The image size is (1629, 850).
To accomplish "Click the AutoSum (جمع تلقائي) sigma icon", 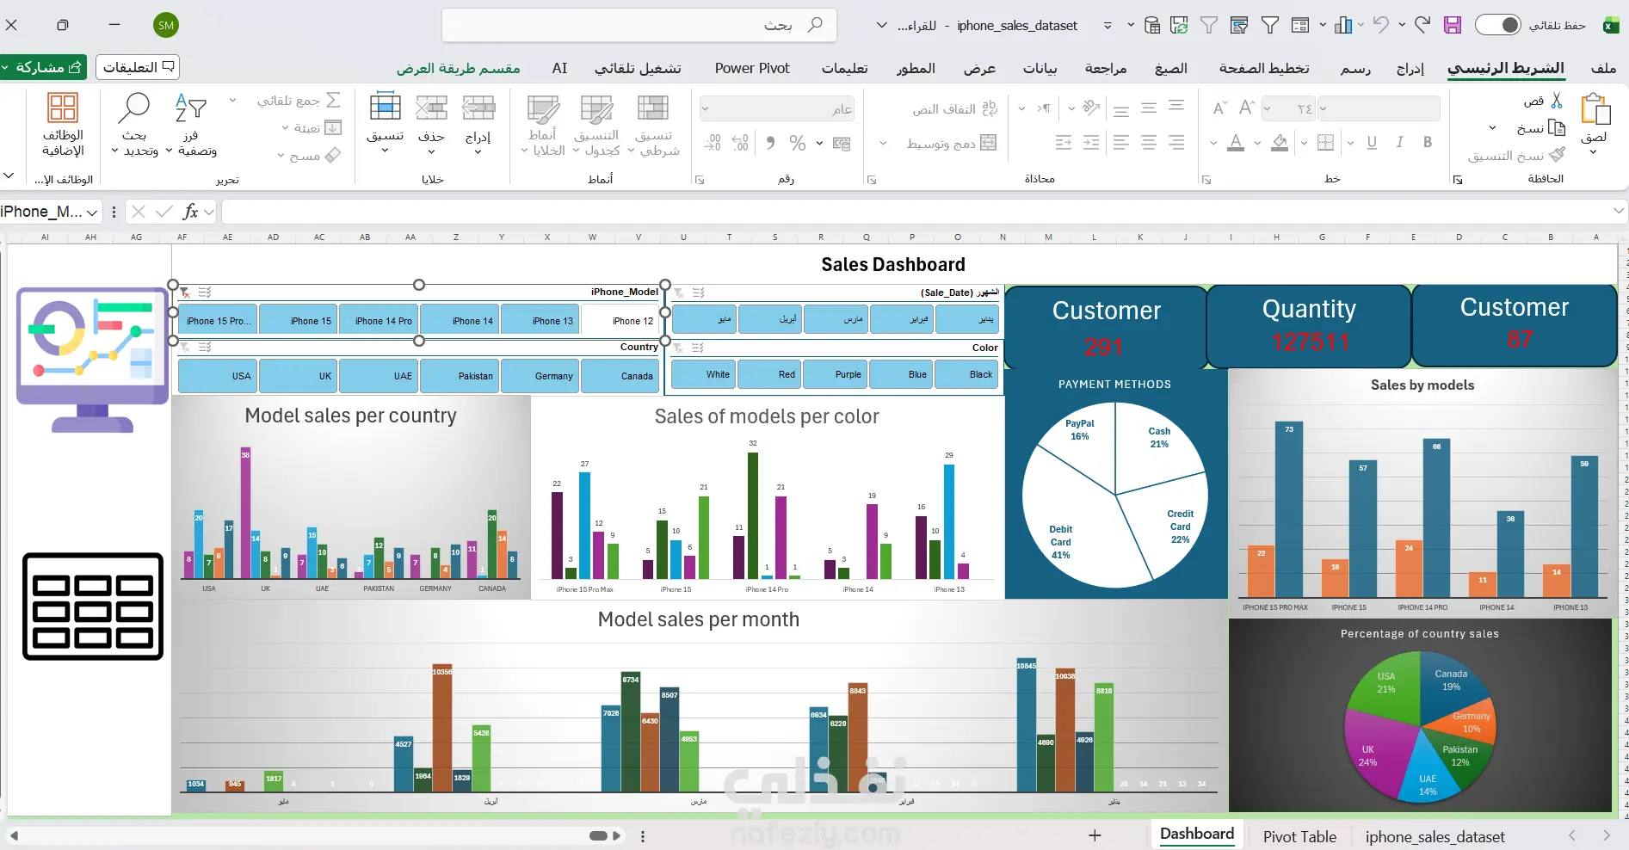I will pos(333,101).
